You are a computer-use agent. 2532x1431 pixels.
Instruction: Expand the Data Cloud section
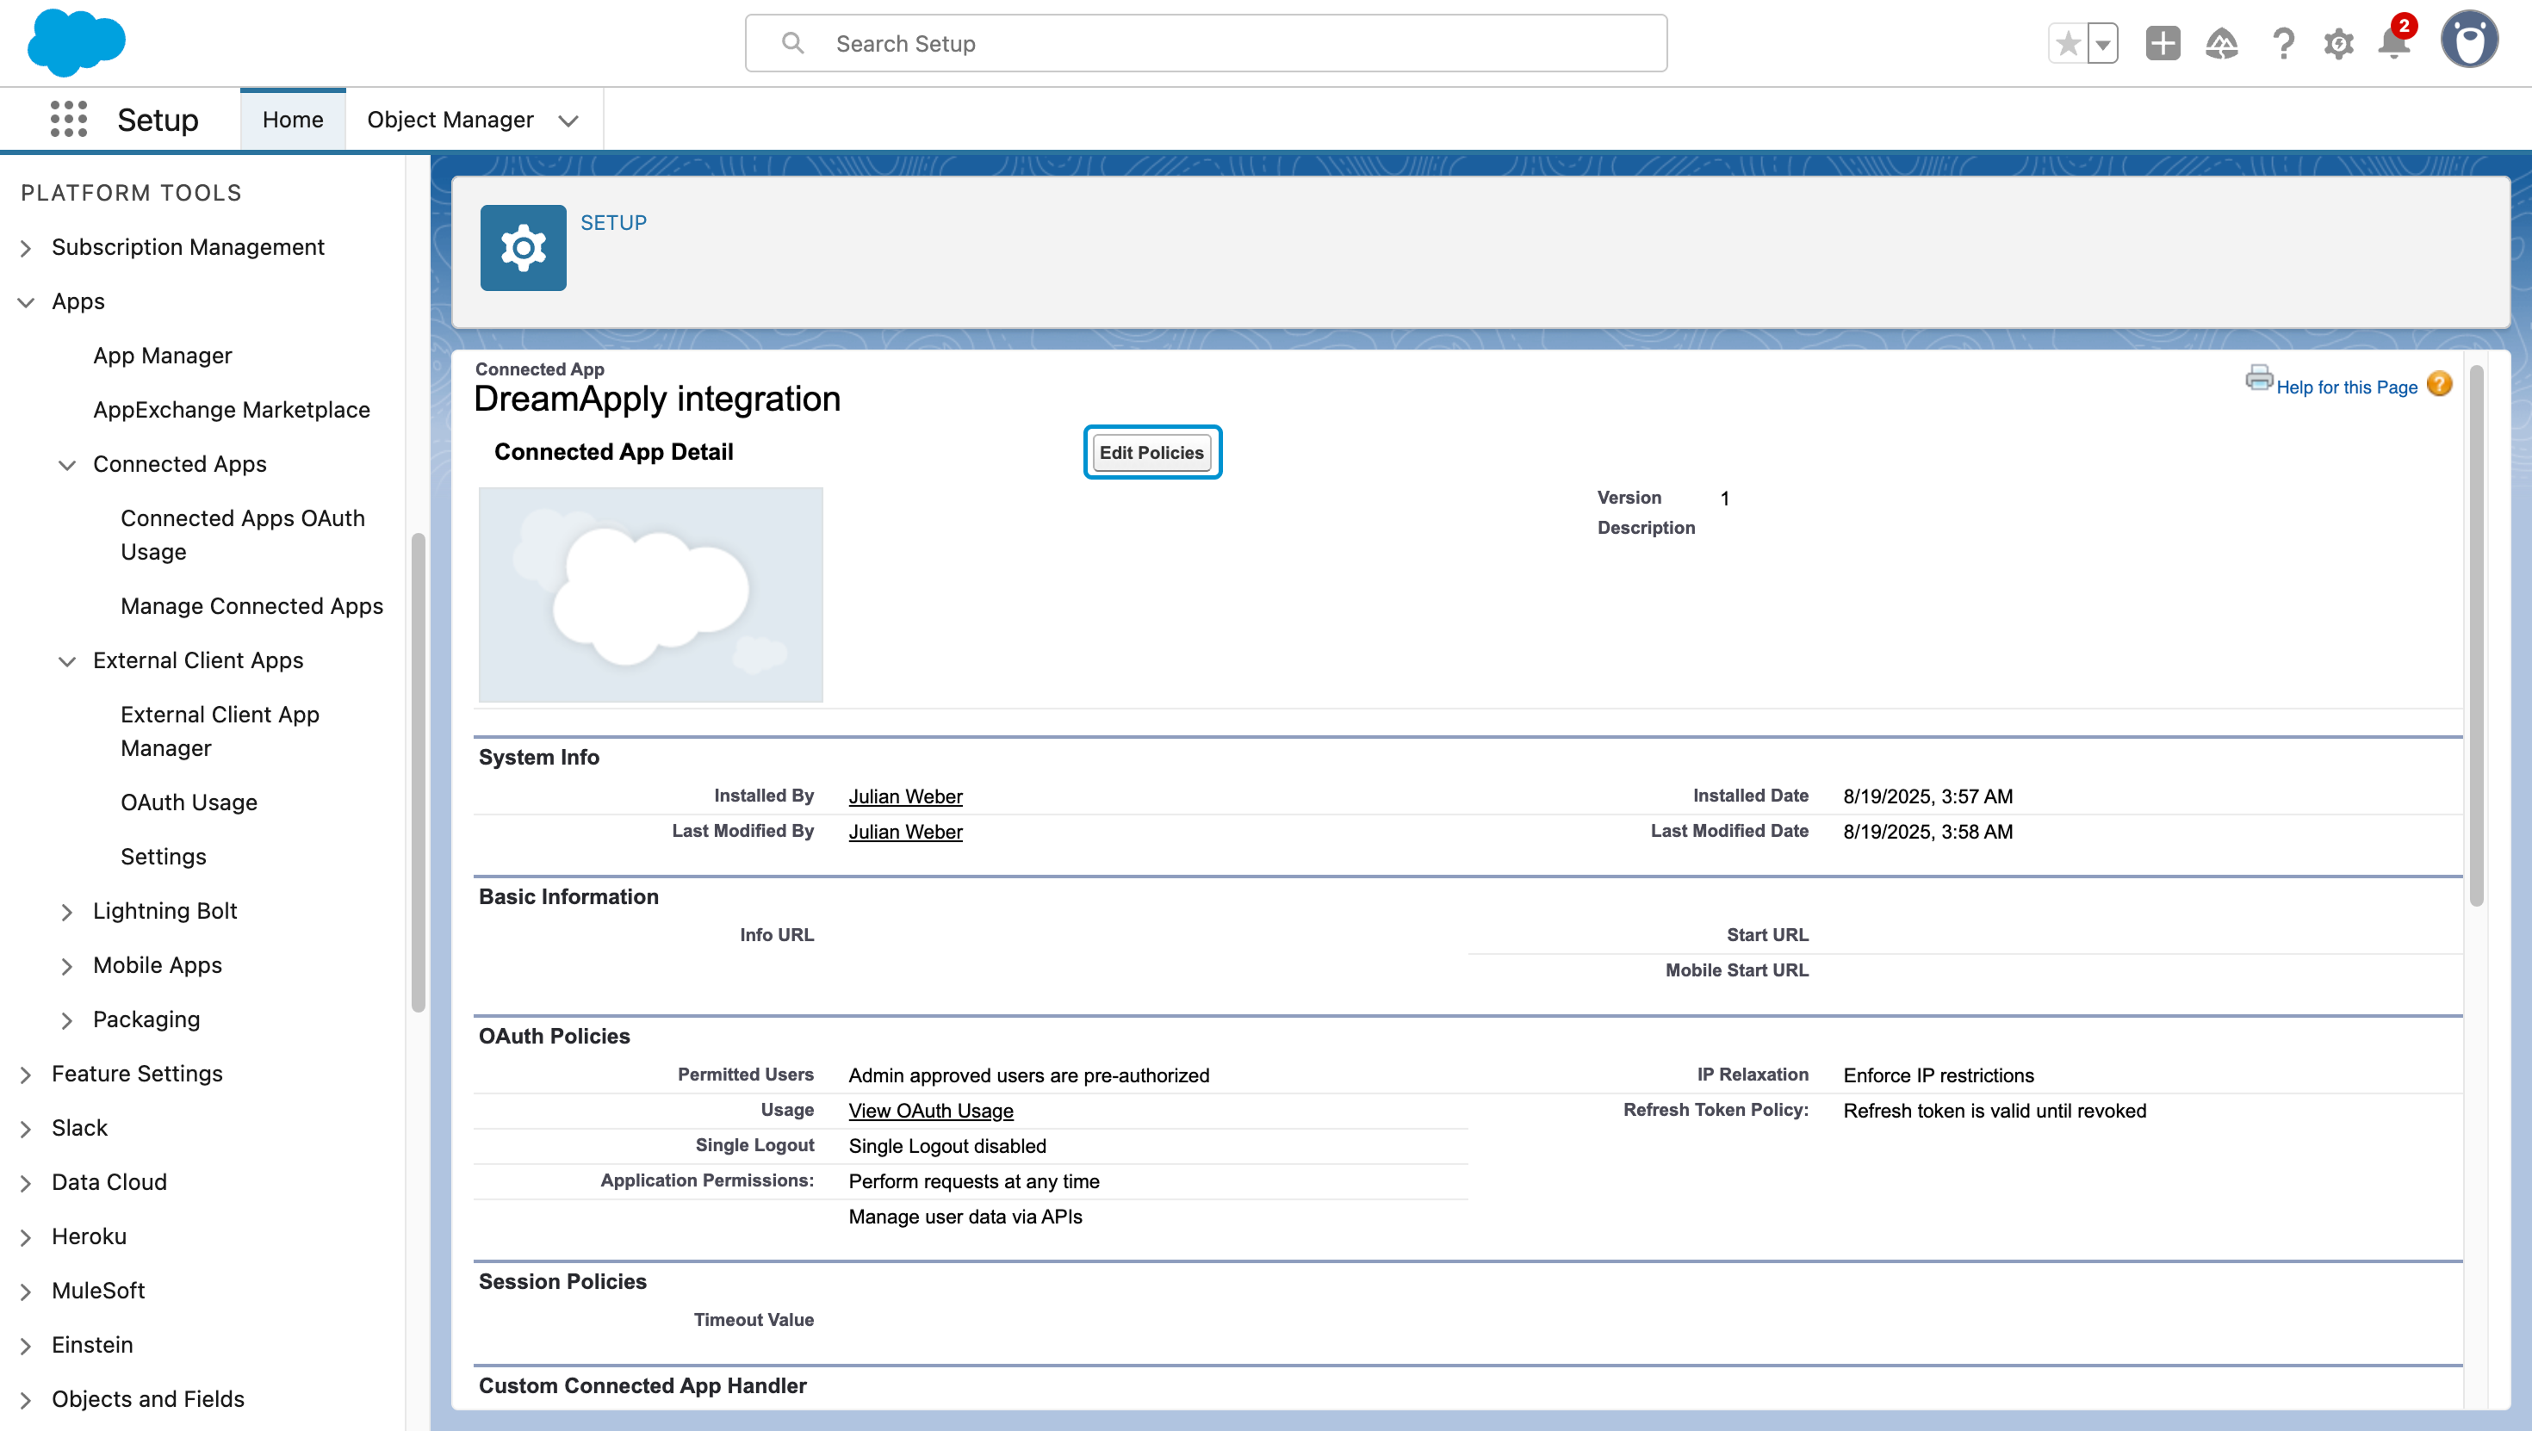(x=26, y=1182)
